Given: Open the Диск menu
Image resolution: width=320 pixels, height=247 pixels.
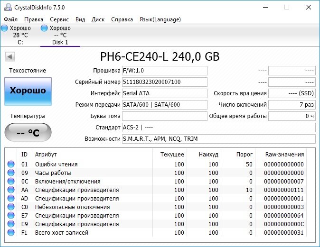Looking at the screenshot, I should tap(98, 19).
